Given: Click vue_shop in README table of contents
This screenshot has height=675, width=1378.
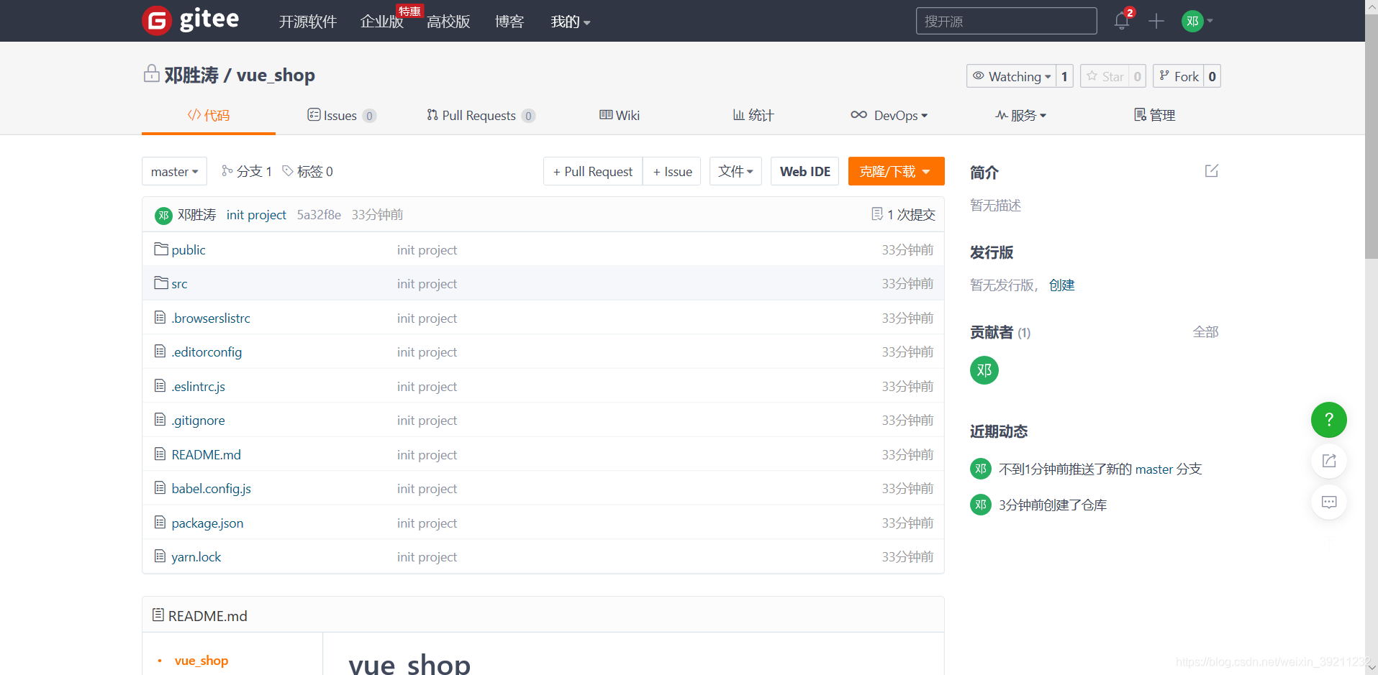Looking at the screenshot, I should coord(201,660).
